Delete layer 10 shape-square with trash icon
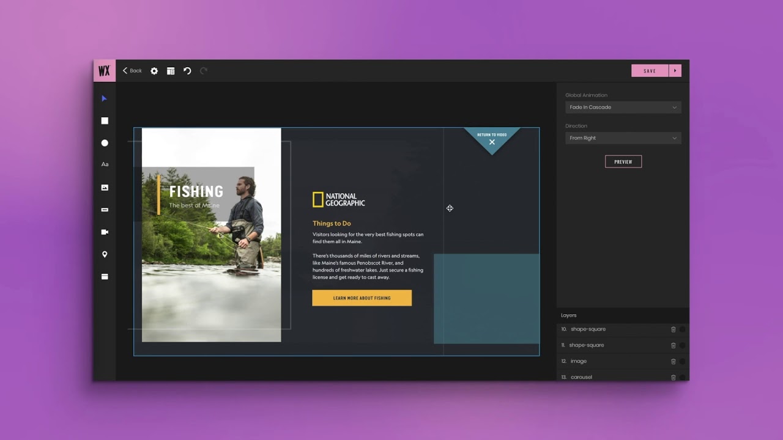783x440 pixels. (673, 329)
